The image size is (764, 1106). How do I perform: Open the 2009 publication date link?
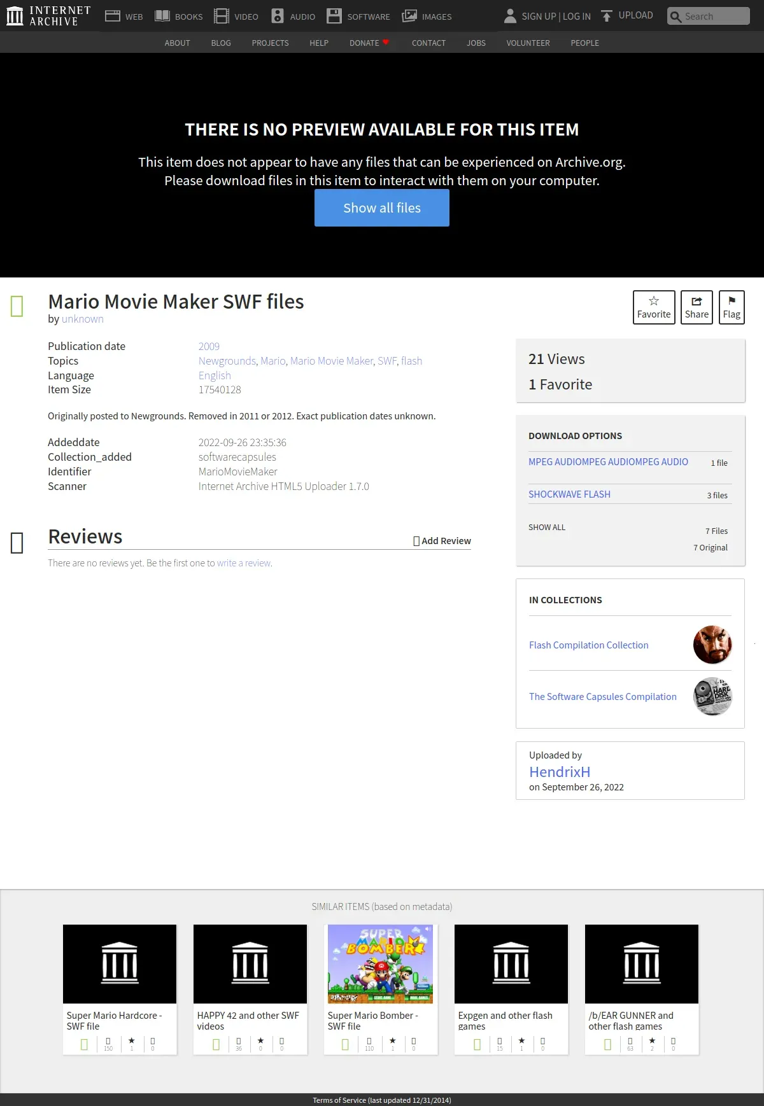click(x=209, y=346)
